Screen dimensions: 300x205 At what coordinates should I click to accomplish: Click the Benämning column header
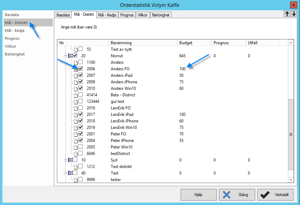[x=143, y=43]
